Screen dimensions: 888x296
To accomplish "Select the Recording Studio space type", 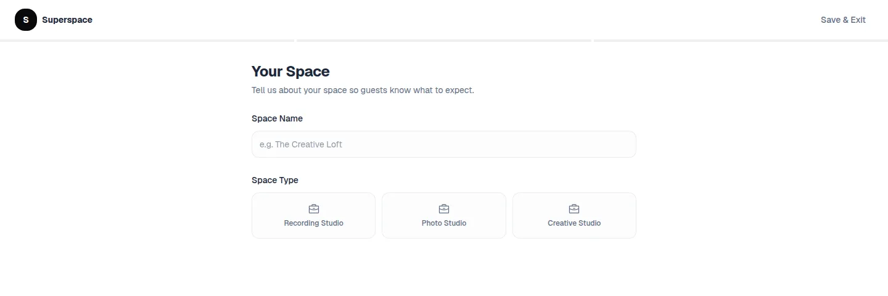I will click(x=313, y=215).
